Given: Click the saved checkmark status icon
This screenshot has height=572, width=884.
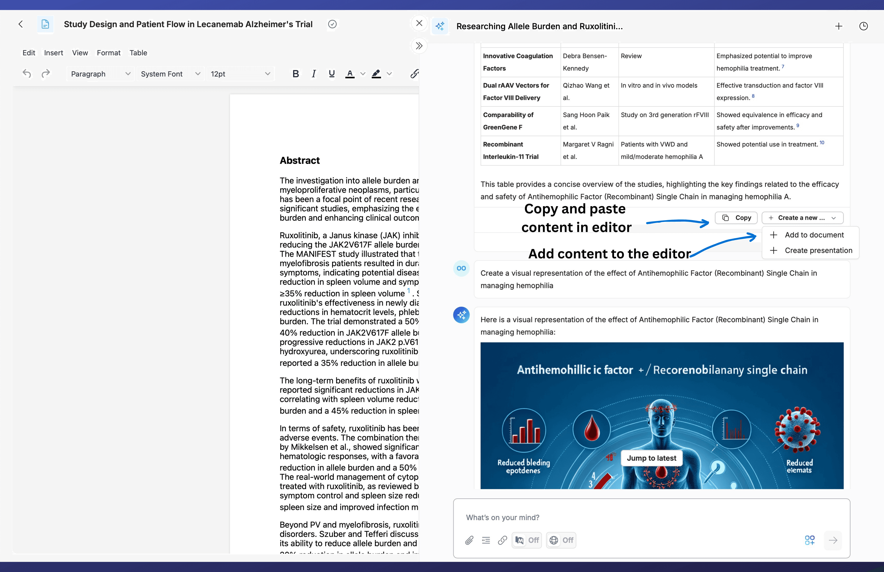Looking at the screenshot, I should (332, 24).
